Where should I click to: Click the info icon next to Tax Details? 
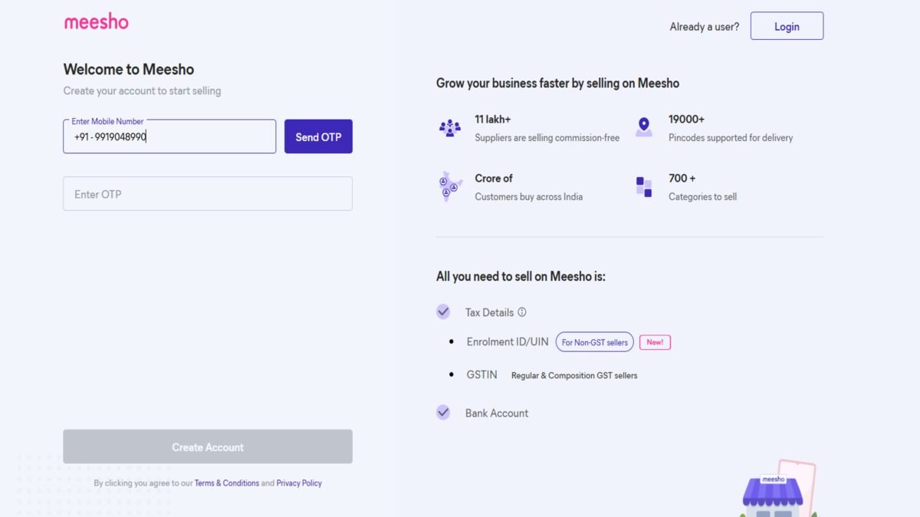pos(522,312)
